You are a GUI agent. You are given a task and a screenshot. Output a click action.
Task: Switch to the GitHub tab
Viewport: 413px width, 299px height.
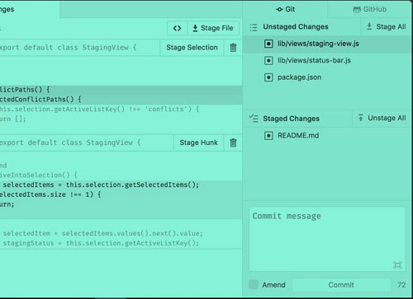pos(370,9)
